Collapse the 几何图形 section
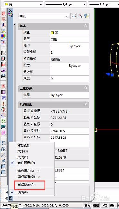Viewport: 119px width, 209px height. 86,104
